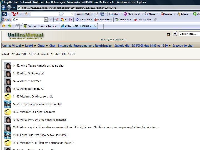Open the Chats breadcrumb link
Viewport: 200px width, 150px height.
[41, 46]
